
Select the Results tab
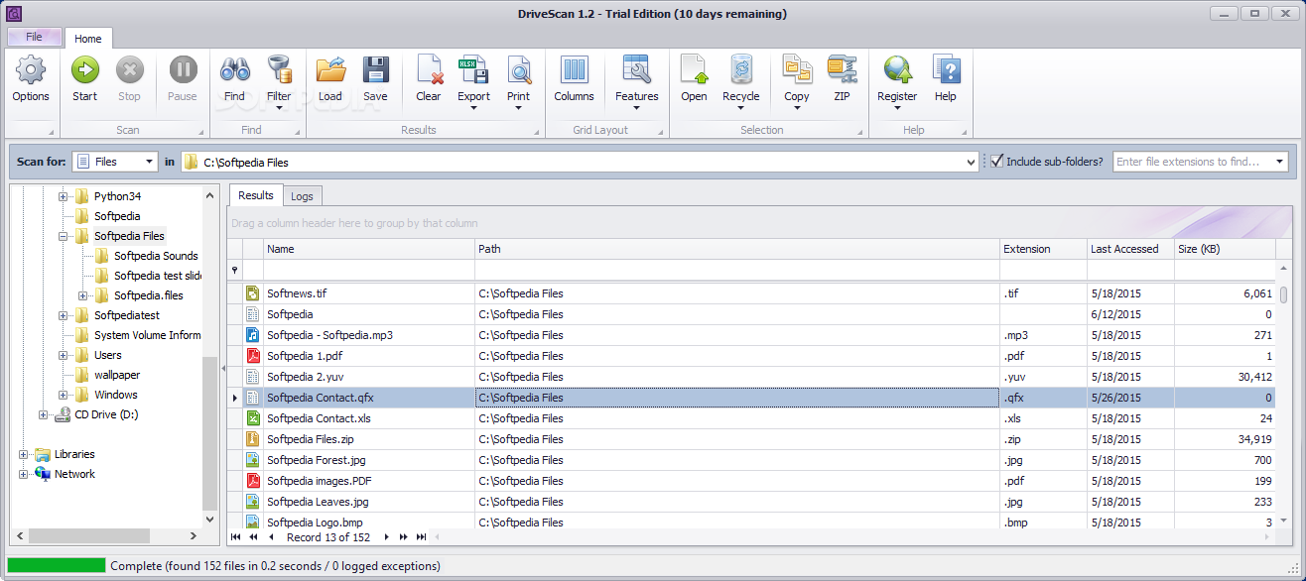click(x=256, y=195)
